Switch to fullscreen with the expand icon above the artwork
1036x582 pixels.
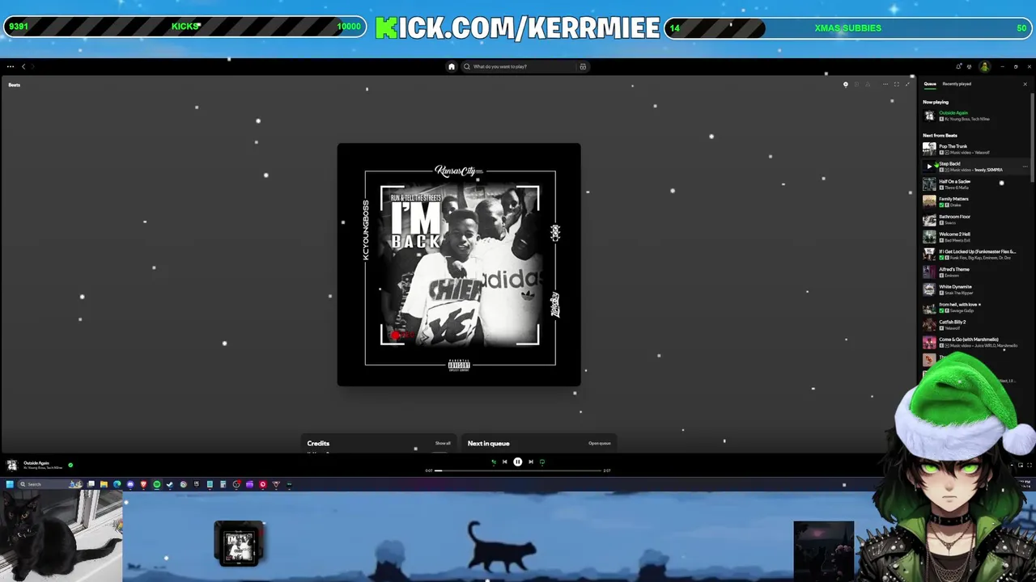coord(897,84)
